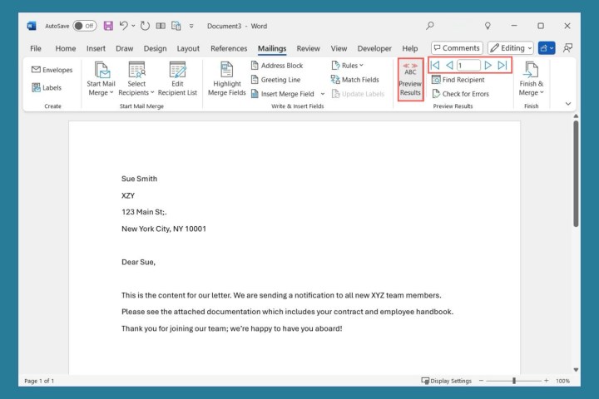Click the record number input field
The width and height of the screenshot is (599, 399).
468,65
